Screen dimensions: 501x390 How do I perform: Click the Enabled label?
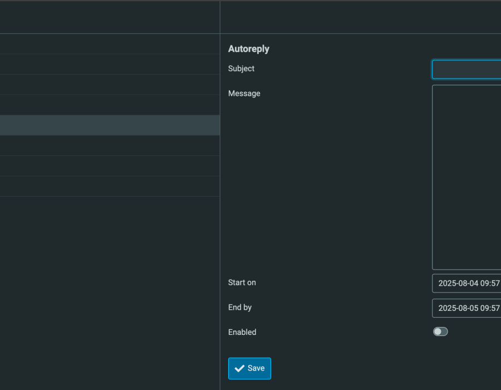tap(242, 332)
